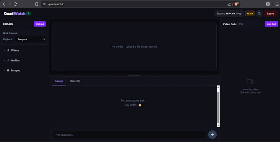The height and width of the screenshot is (142, 280).
Task: Expand the Audios section chevron
Action: 4,61
